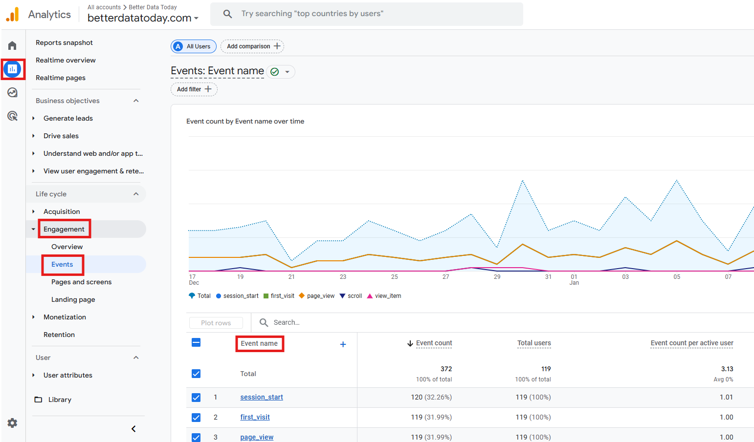Click the page_view legend diamond swatch

point(302,295)
